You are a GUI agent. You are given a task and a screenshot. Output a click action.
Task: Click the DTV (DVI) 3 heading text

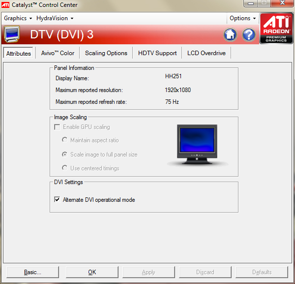click(x=62, y=34)
